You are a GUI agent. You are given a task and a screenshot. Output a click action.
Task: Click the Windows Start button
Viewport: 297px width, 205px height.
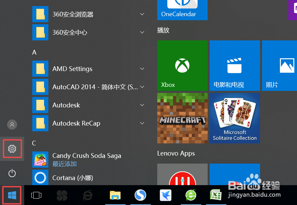[12, 195]
